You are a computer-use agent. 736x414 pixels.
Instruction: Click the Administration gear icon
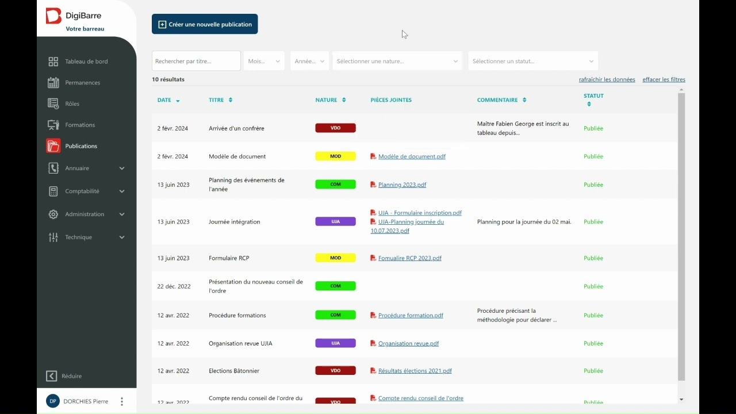[53, 214]
